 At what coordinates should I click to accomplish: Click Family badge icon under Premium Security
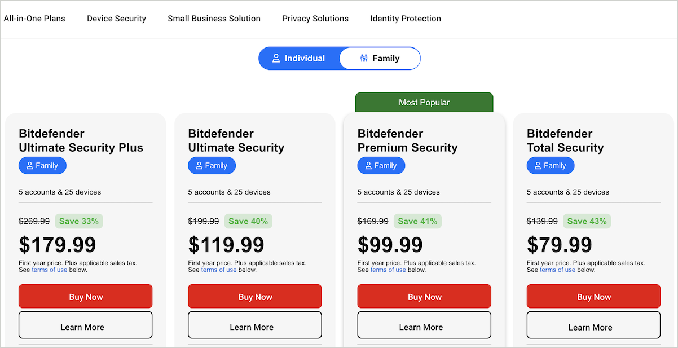(368, 166)
